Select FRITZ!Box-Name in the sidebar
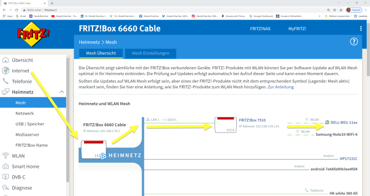 31,145
